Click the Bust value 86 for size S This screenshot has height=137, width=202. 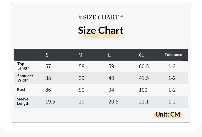[48, 90]
